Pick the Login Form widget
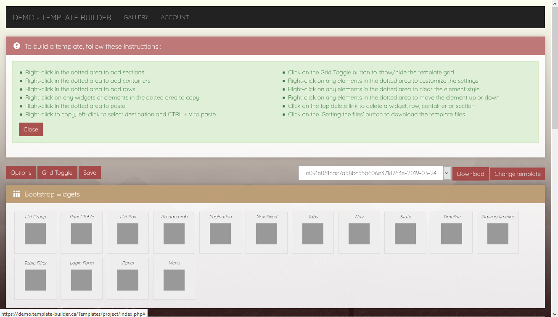This screenshot has width=558, height=317. [82, 279]
